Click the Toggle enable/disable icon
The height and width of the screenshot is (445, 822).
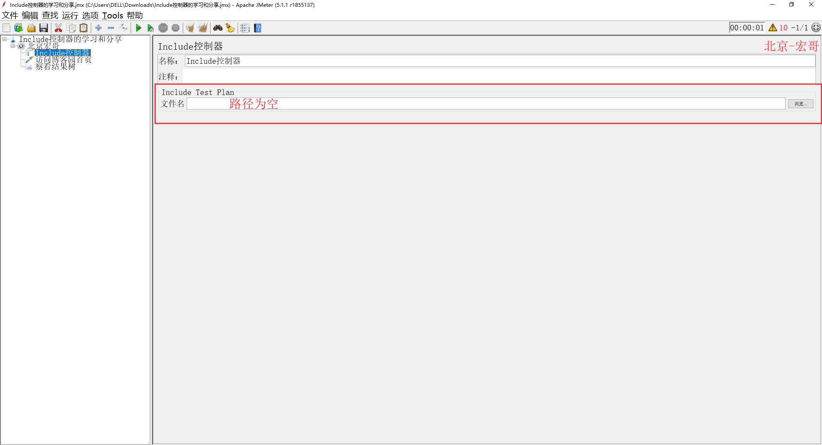click(123, 28)
